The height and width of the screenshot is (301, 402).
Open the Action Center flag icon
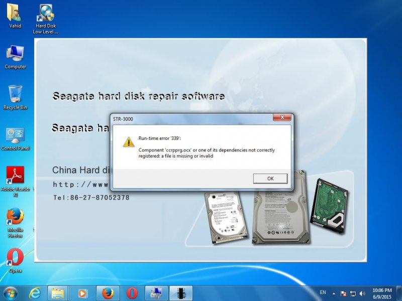tap(343, 293)
